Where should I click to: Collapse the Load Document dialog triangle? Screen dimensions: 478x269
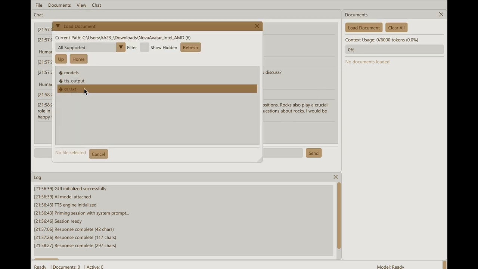[58, 26]
